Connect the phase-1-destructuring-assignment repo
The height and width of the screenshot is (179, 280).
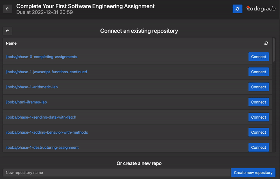pos(259,147)
